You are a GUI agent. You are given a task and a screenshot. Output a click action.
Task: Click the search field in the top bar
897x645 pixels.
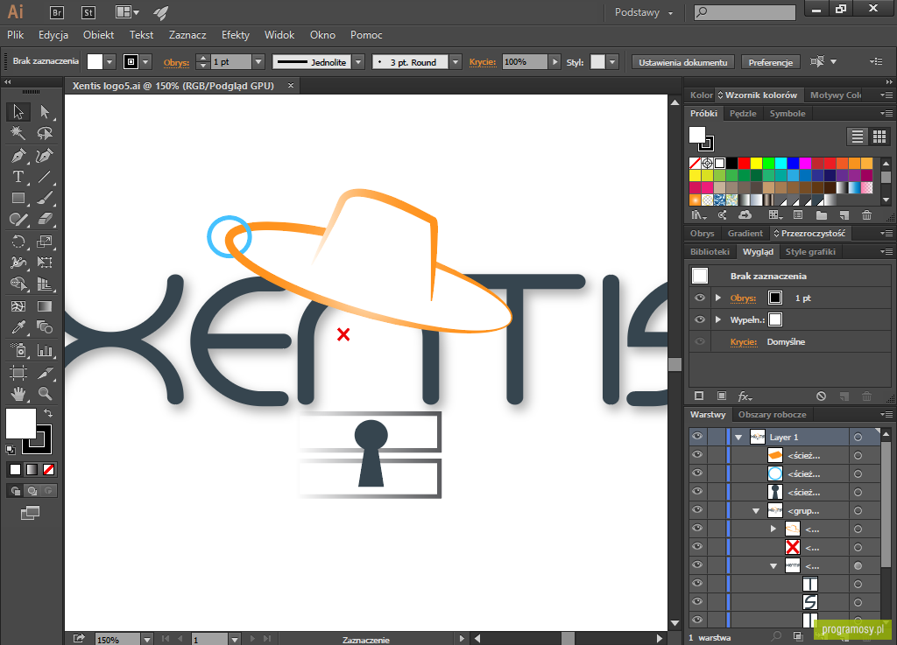coord(745,12)
